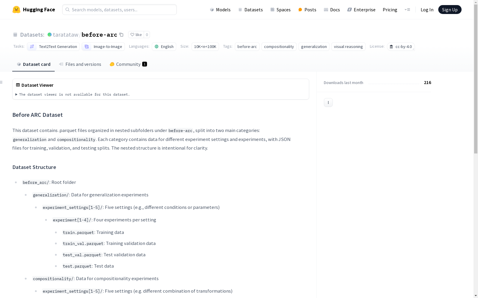Open the navigation more-options menu

[x=407, y=10]
